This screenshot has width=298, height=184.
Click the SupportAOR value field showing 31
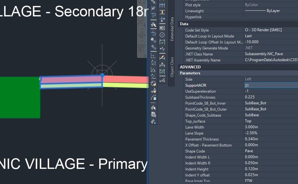271,85
